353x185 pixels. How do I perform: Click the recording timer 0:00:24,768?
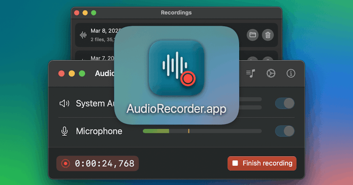(98, 163)
